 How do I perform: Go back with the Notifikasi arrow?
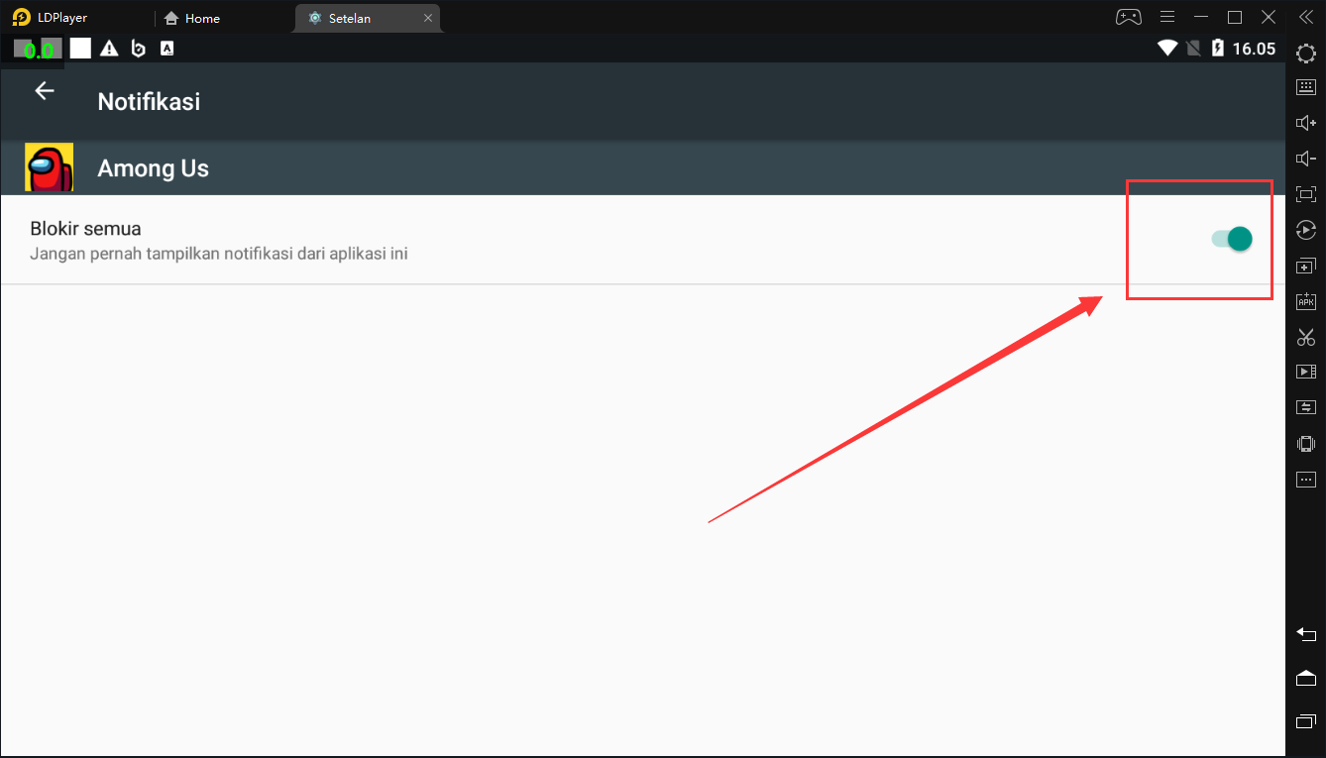[44, 90]
